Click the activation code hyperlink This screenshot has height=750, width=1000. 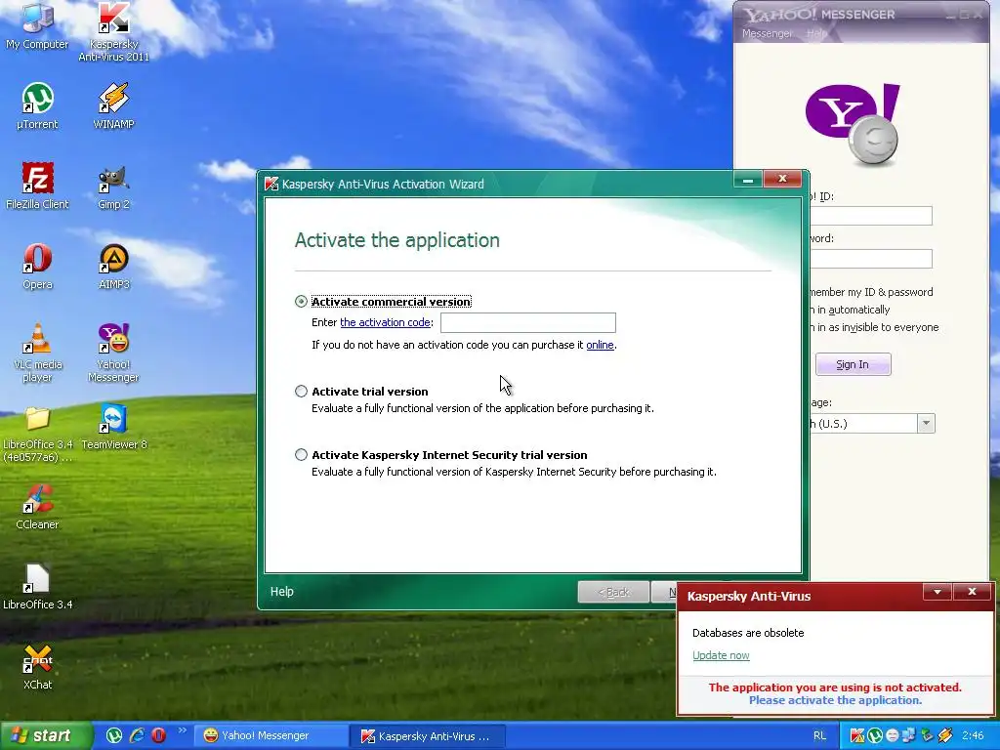click(385, 322)
